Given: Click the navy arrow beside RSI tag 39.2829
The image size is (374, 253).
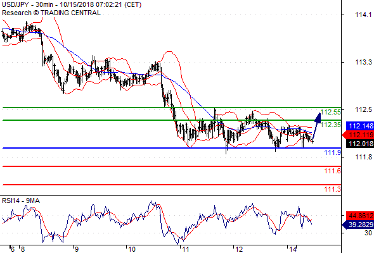Looking at the screenshot, I should (x=344, y=225).
